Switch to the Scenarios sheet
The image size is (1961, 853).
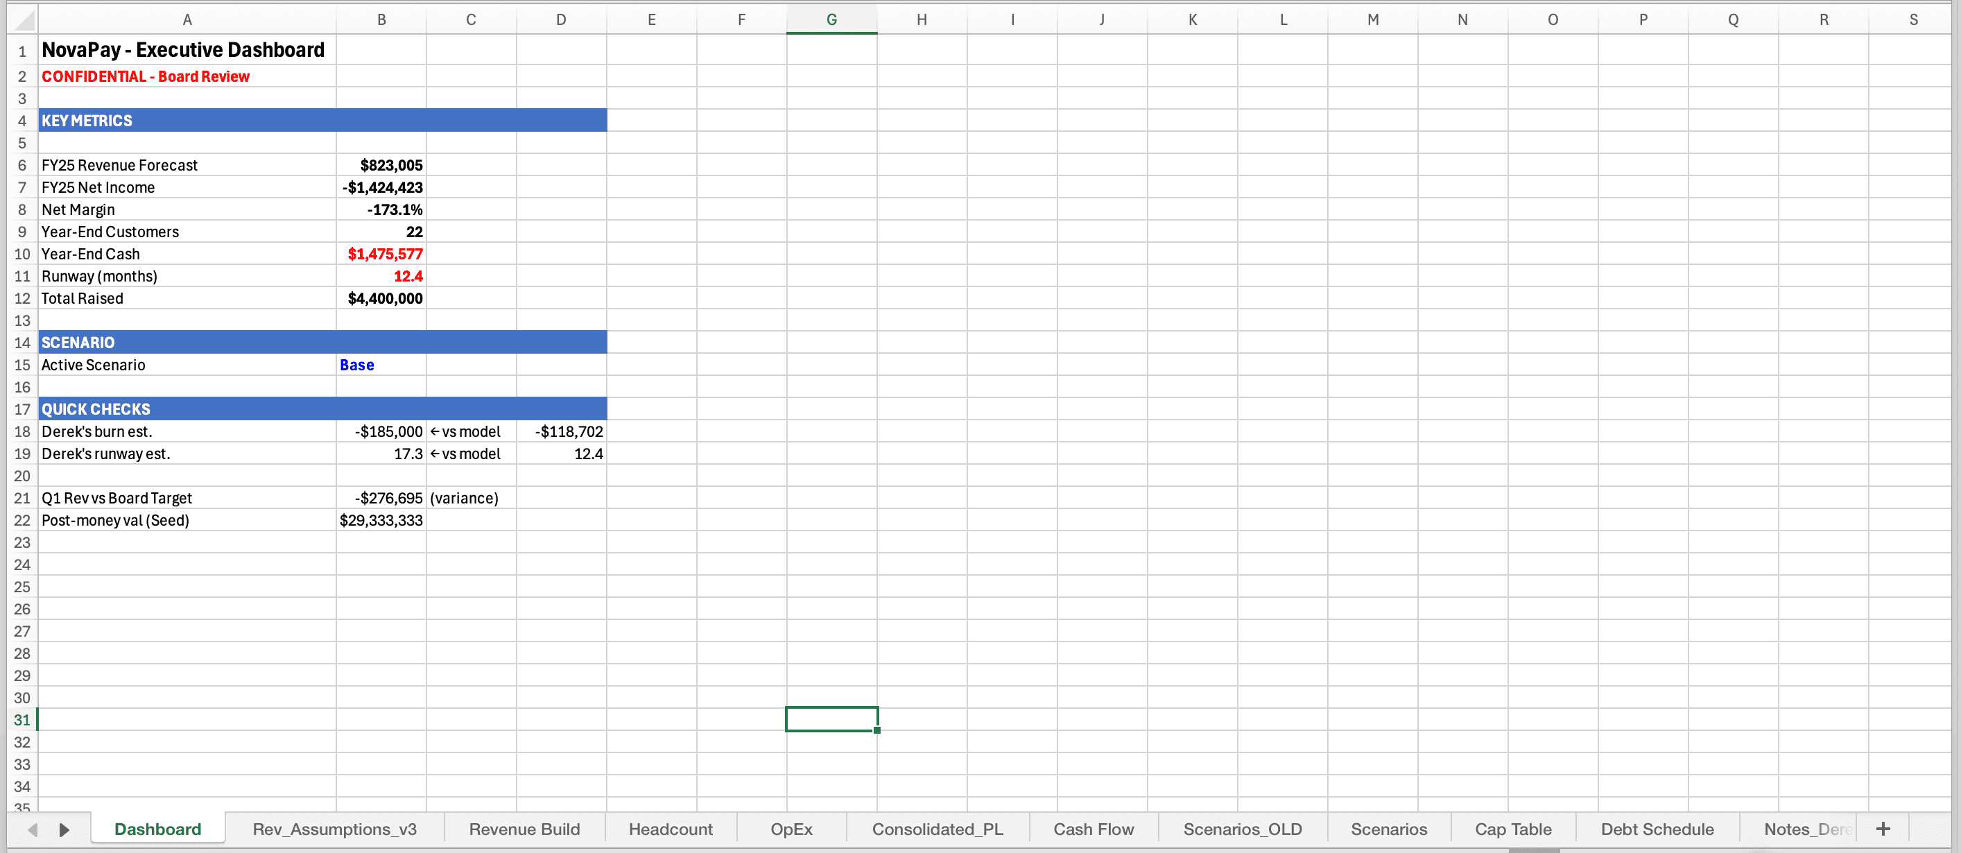(1388, 829)
